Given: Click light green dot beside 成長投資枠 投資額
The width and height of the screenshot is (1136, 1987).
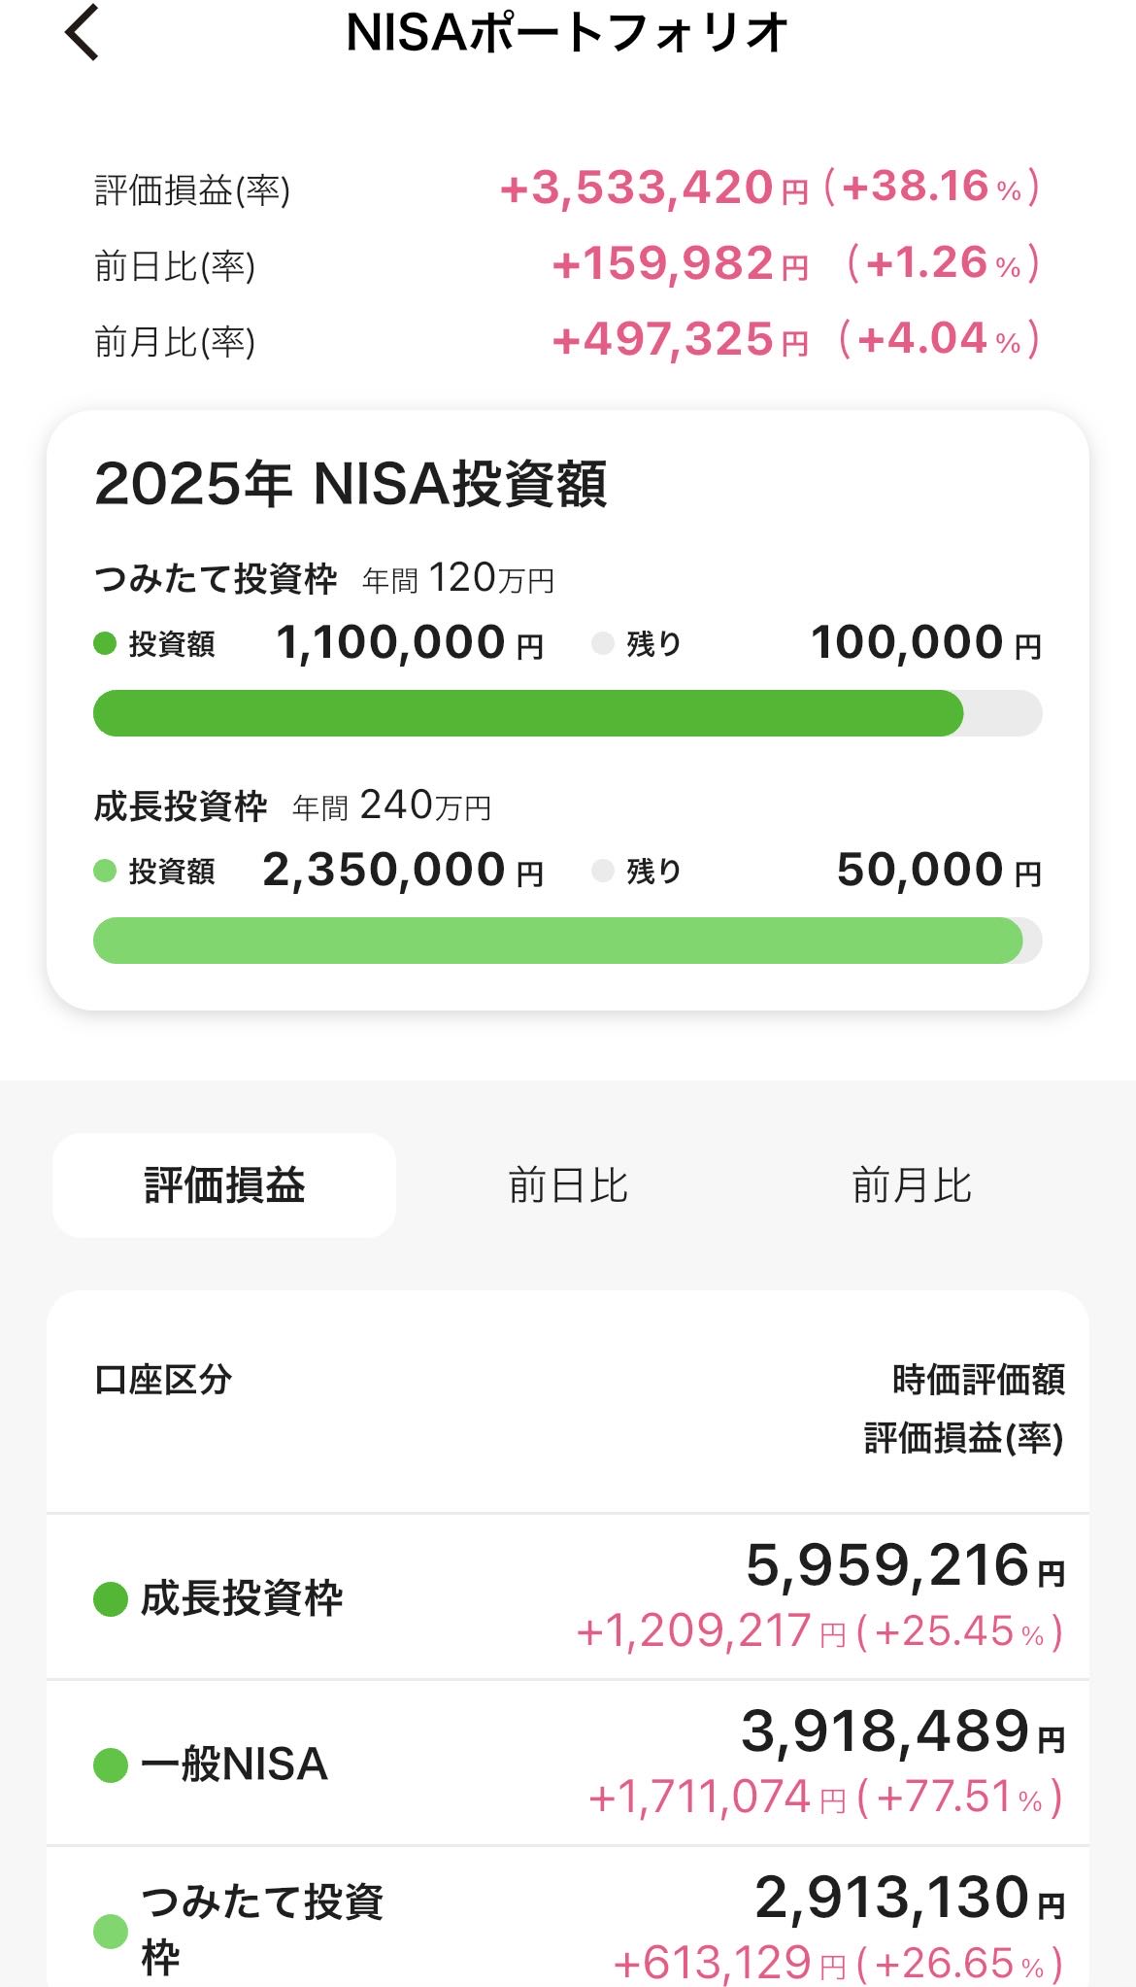Looking at the screenshot, I should [105, 871].
